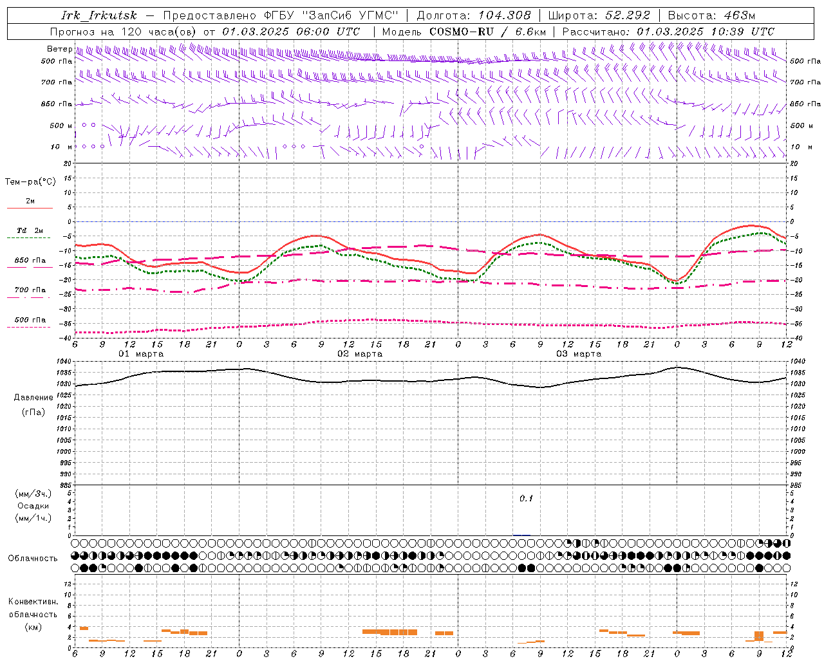Click the '01 марта' date label

[142, 354]
